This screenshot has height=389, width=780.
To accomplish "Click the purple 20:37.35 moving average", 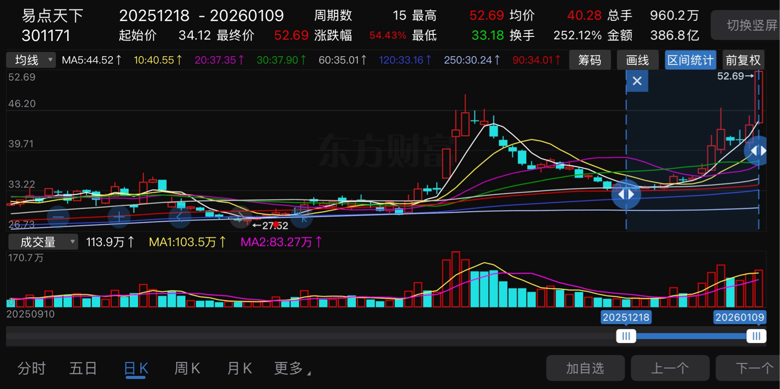I will pos(220,60).
